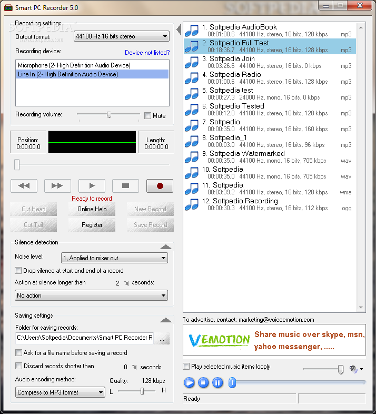Click the Recording volume slider
The width and height of the screenshot is (376, 414).
[108, 115]
